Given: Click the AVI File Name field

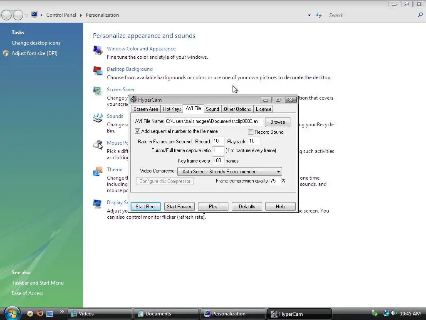Looking at the screenshot, I should [x=214, y=121].
